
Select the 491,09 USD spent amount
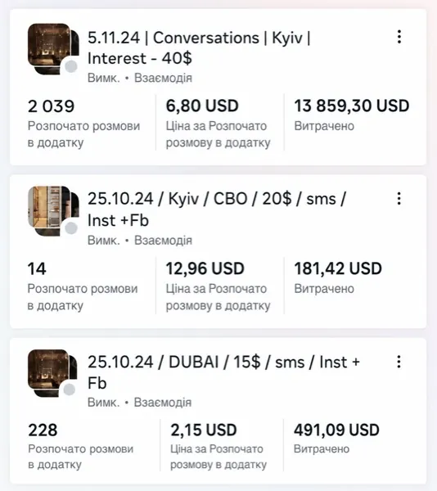[336, 430]
